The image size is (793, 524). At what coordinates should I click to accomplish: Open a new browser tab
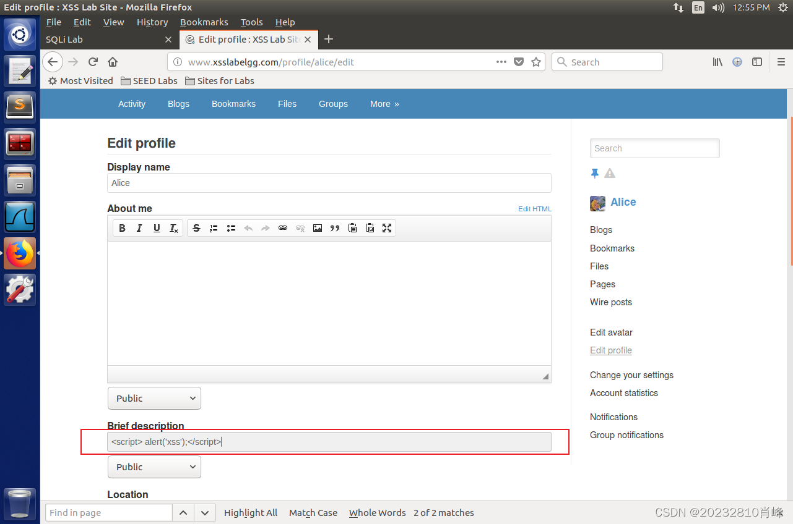point(329,39)
